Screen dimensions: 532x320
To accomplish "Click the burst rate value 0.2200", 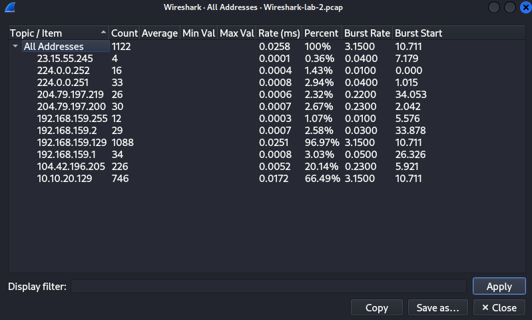I will [x=360, y=95].
